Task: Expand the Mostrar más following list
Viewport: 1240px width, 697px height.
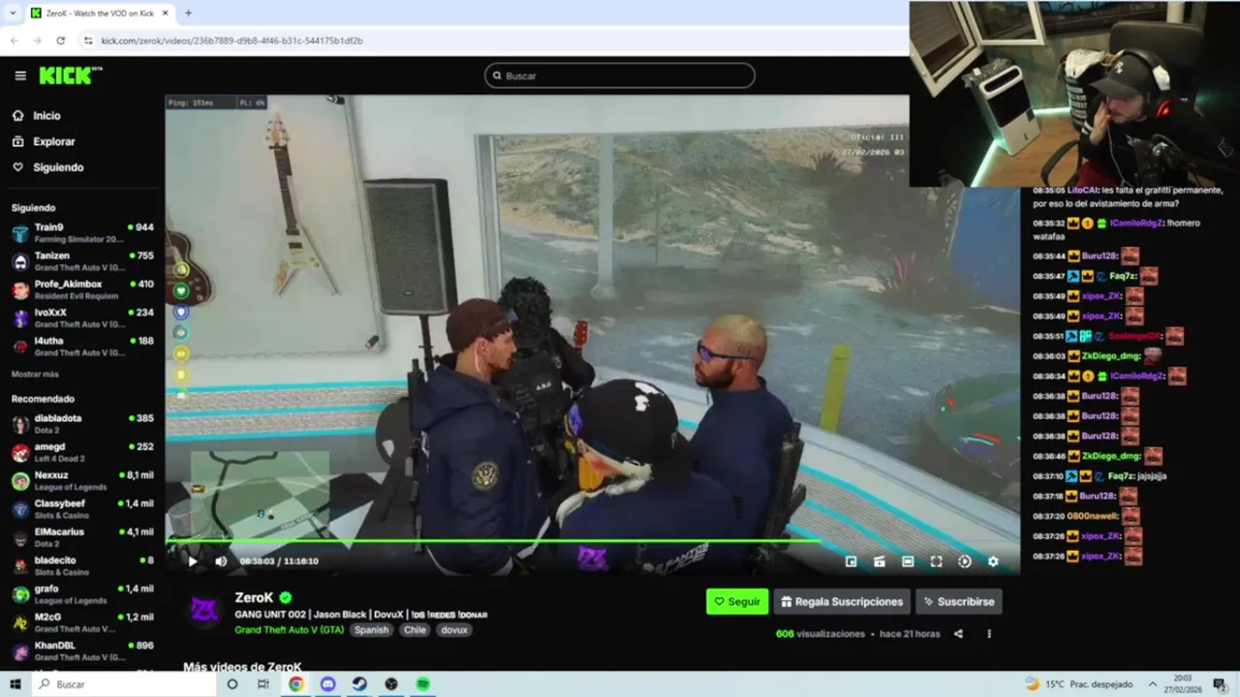Action: (35, 374)
